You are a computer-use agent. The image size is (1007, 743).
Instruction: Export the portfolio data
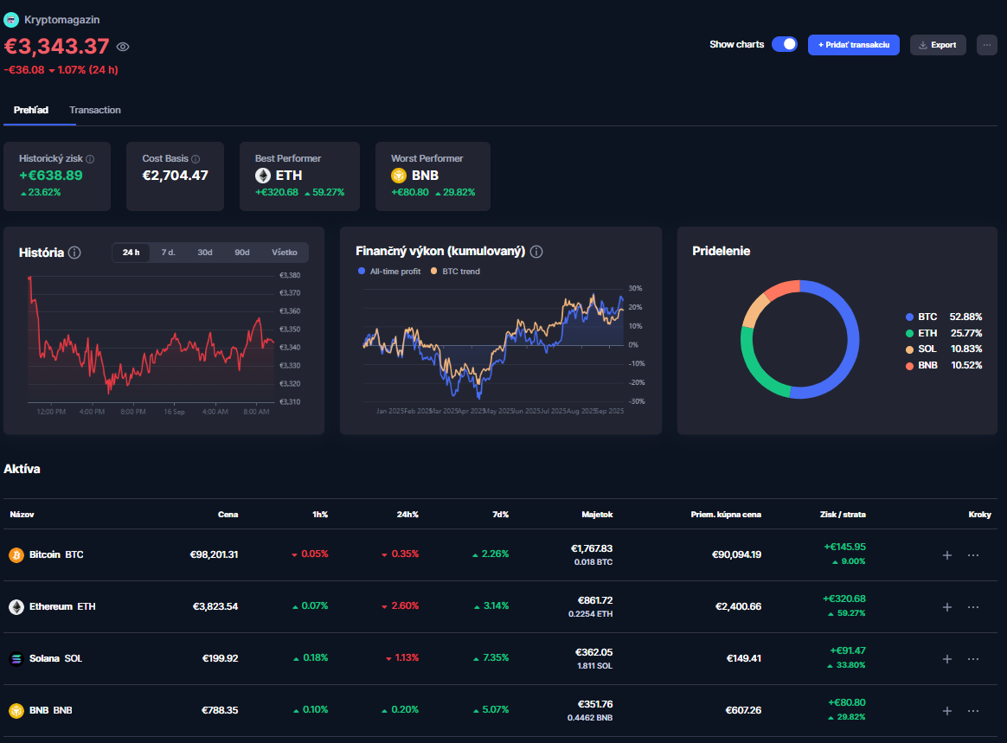(938, 45)
